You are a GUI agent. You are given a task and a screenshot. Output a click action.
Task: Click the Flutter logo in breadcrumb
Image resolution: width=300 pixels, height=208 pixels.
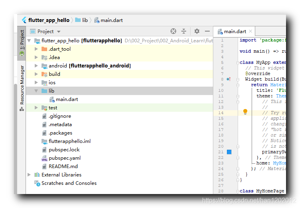24,20
